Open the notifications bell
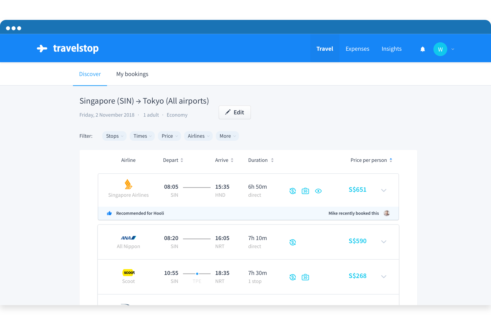The height and width of the screenshot is (325, 491). (x=423, y=49)
